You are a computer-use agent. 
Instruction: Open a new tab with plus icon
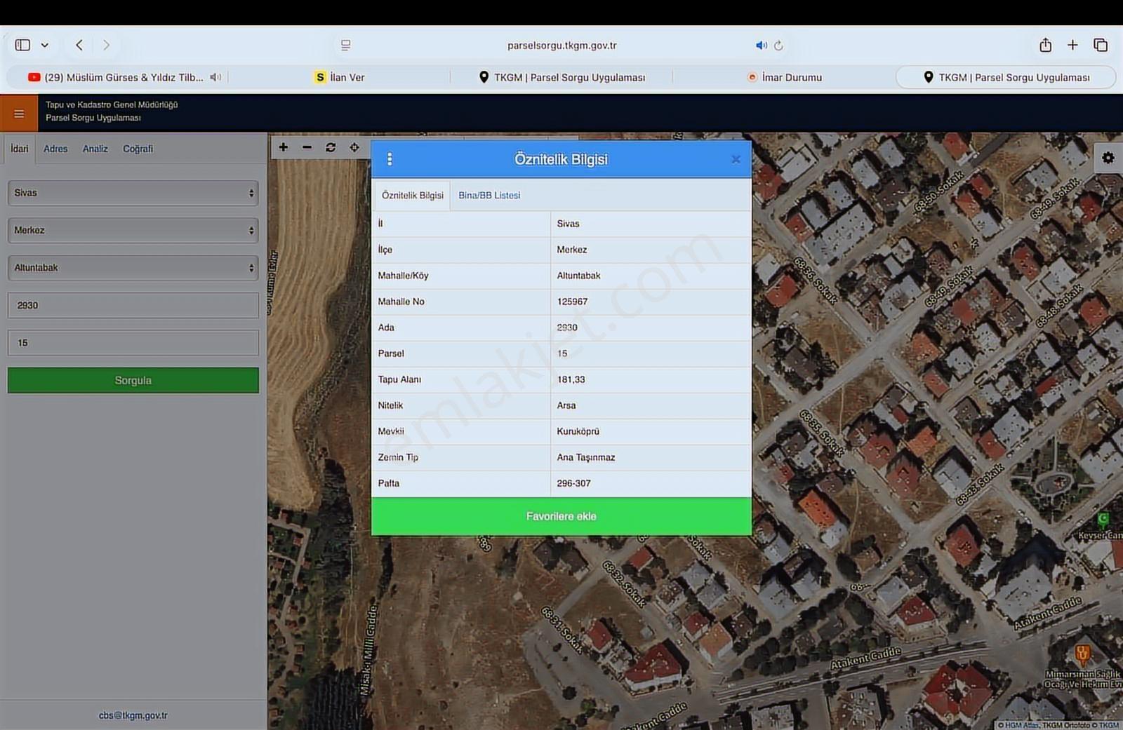click(x=1072, y=45)
